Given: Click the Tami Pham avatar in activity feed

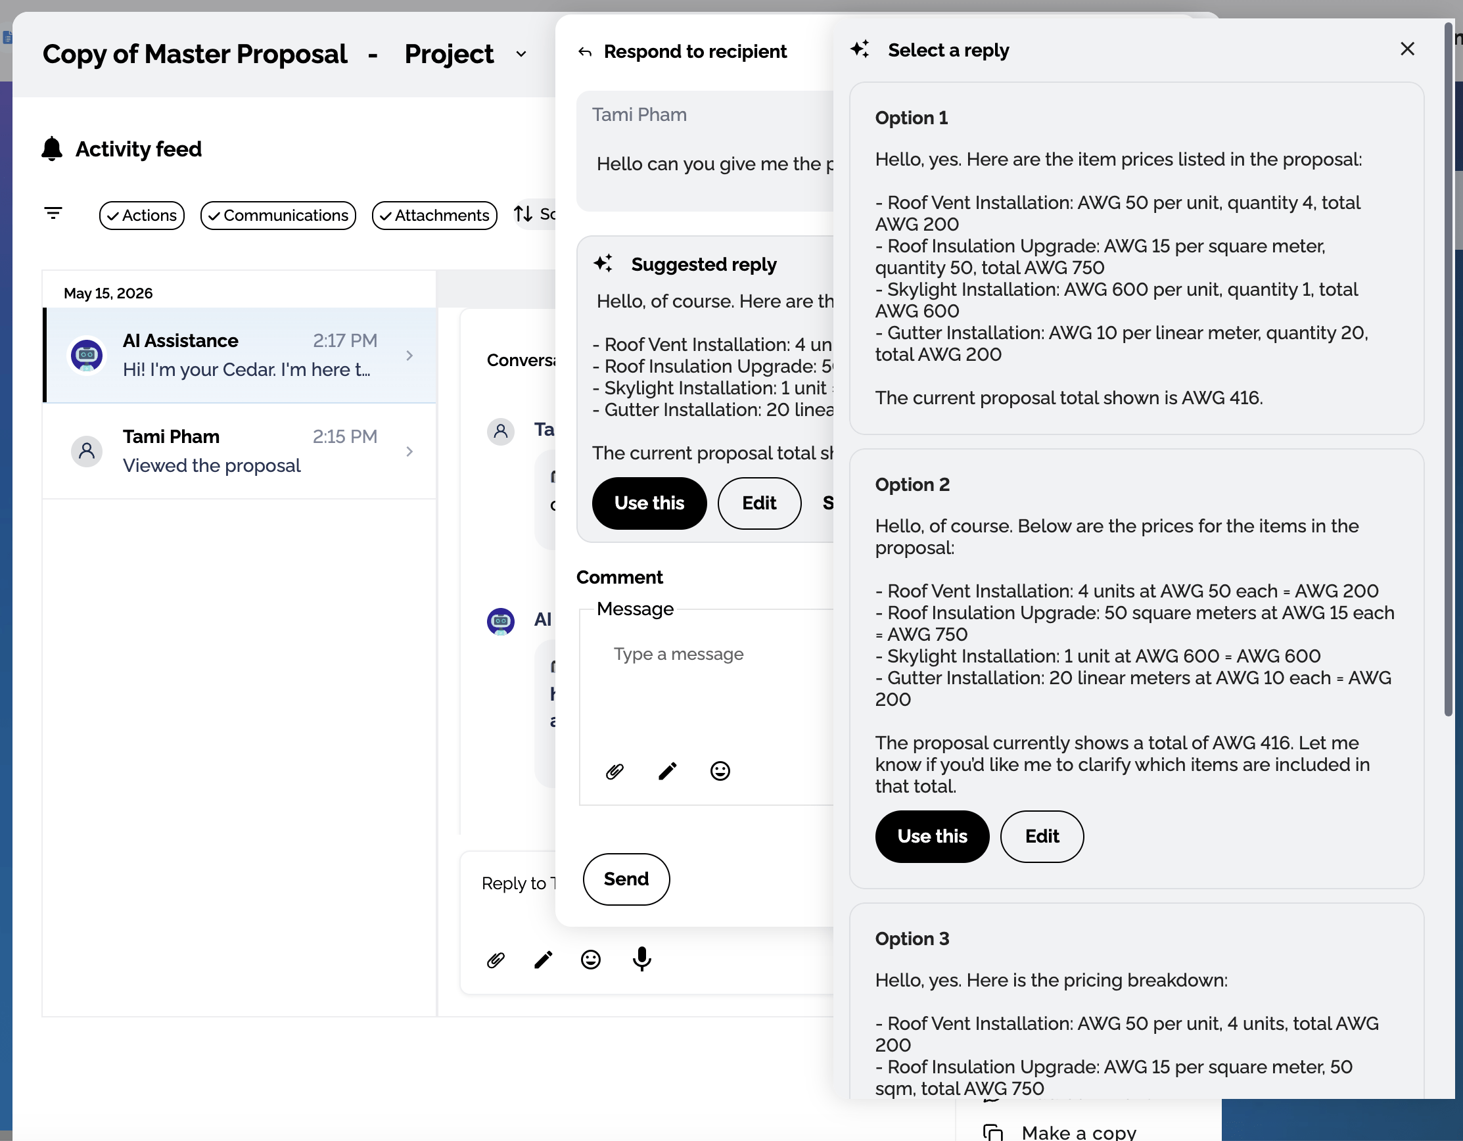Looking at the screenshot, I should tap(87, 452).
